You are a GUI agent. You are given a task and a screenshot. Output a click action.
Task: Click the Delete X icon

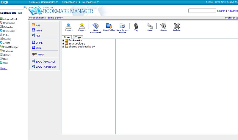point(177,26)
